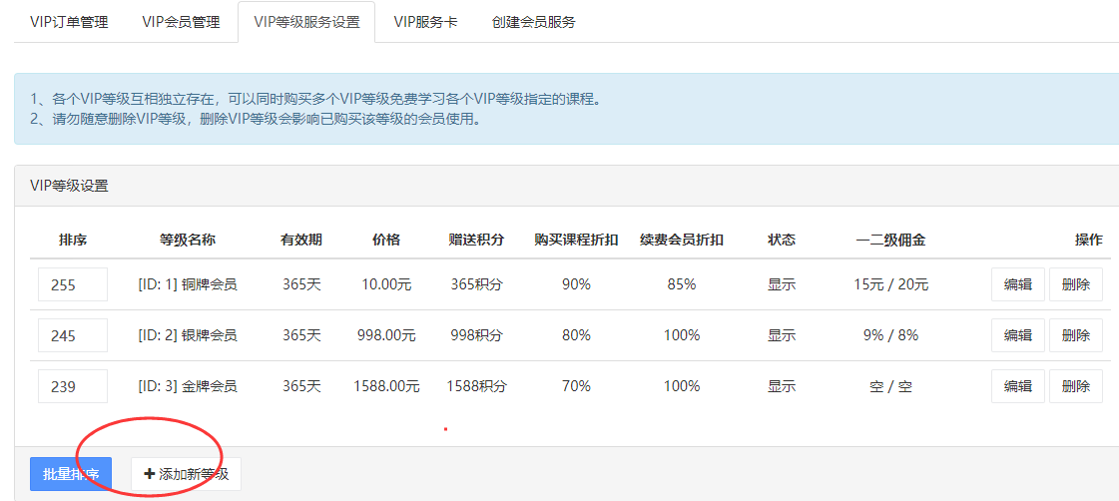Click the 998积分 bonus points cell
This screenshot has height=501, width=1119.
[x=477, y=335]
